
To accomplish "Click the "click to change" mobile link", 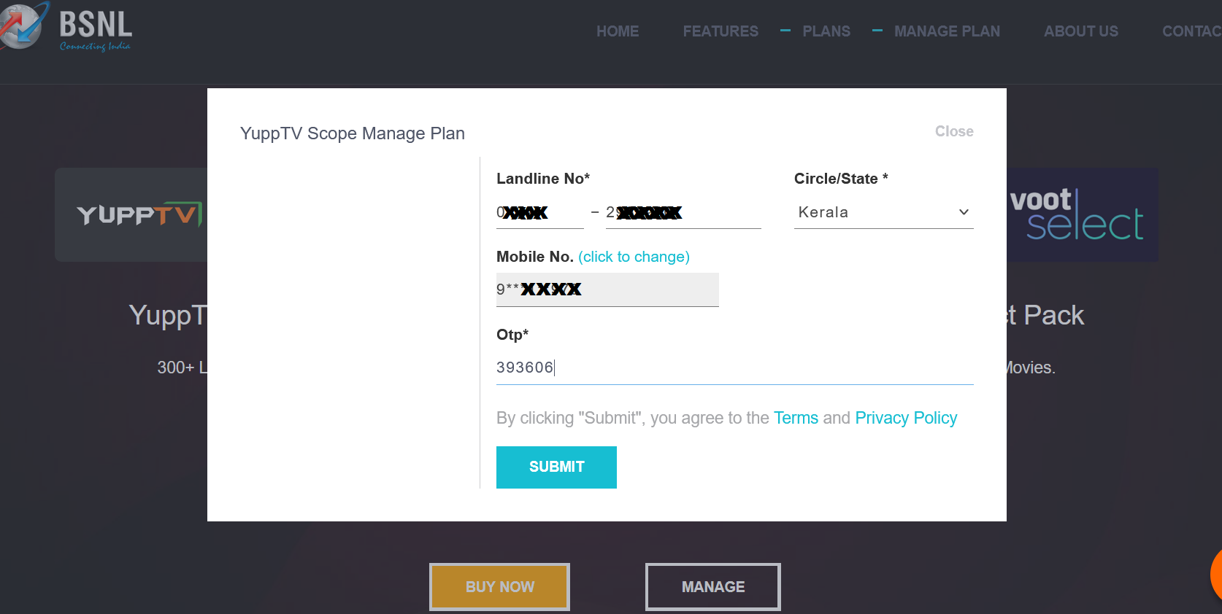I will (x=634, y=257).
